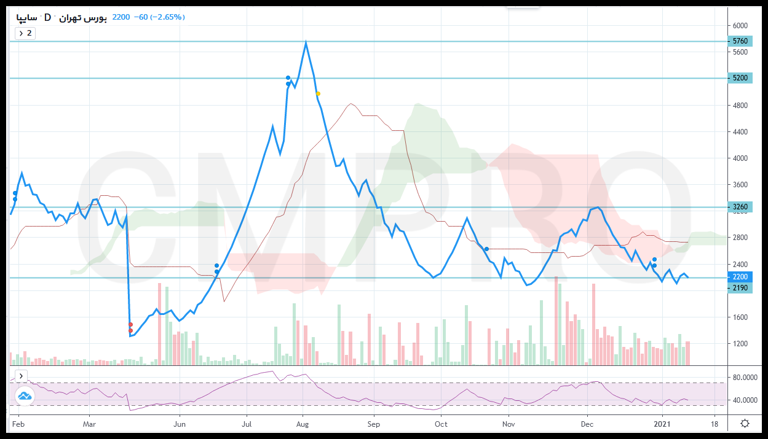The image size is (768, 439).
Task: Expand the RSI pane legend chevron
Action: click(21, 375)
